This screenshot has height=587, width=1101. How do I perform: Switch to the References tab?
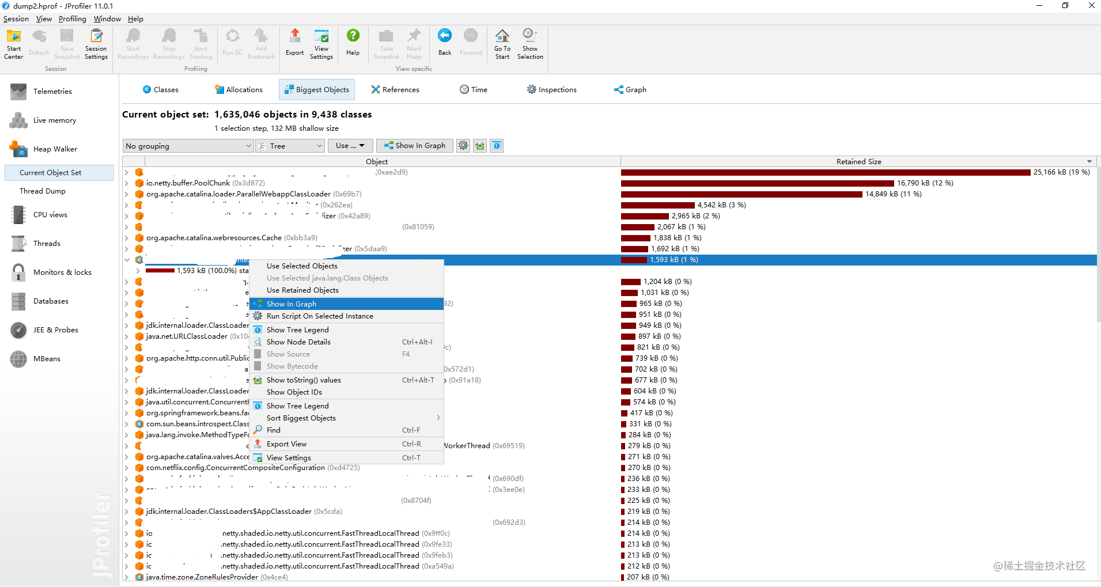click(395, 90)
